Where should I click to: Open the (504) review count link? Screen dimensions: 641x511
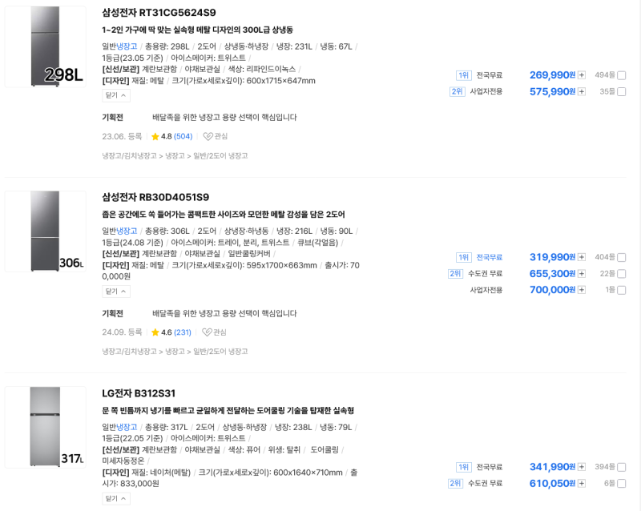coord(183,136)
